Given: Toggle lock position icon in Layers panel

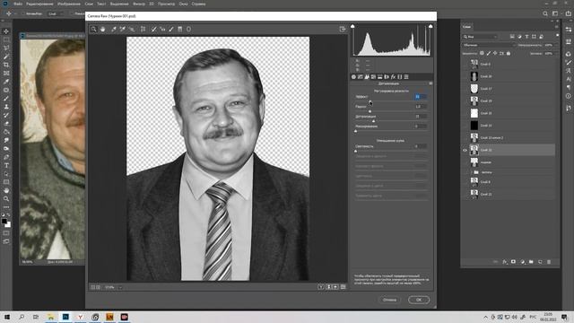Looking at the screenshot, I should click(495, 54).
